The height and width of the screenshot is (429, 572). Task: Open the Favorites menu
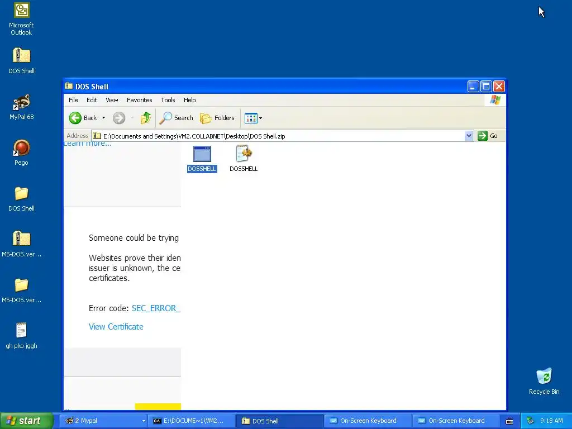(139, 100)
